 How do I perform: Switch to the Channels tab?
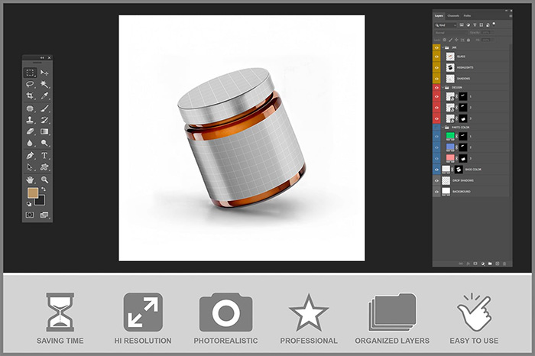pyautogui.click(x=453, y=16)
